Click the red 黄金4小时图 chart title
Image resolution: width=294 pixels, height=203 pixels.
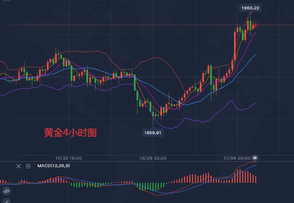[70, 133]
